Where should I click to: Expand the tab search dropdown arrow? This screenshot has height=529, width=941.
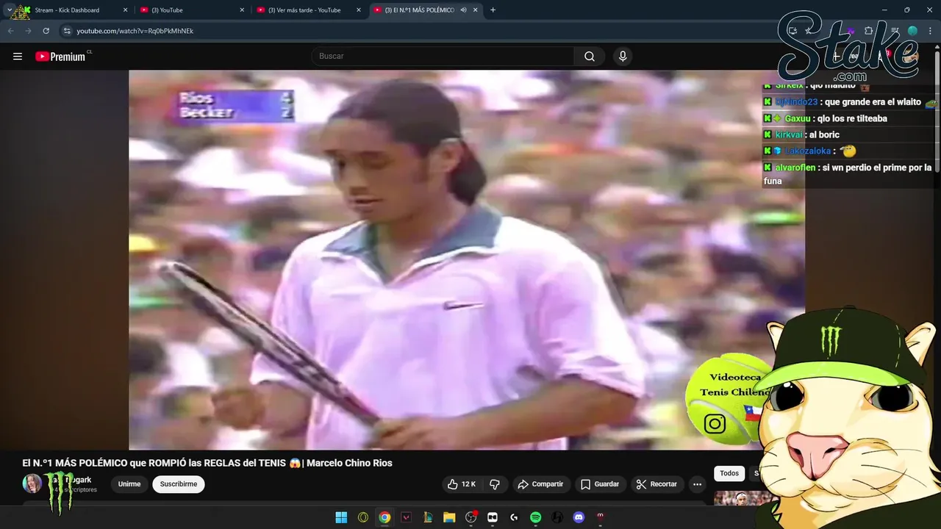pyautogui.click(x=10, y=10)
